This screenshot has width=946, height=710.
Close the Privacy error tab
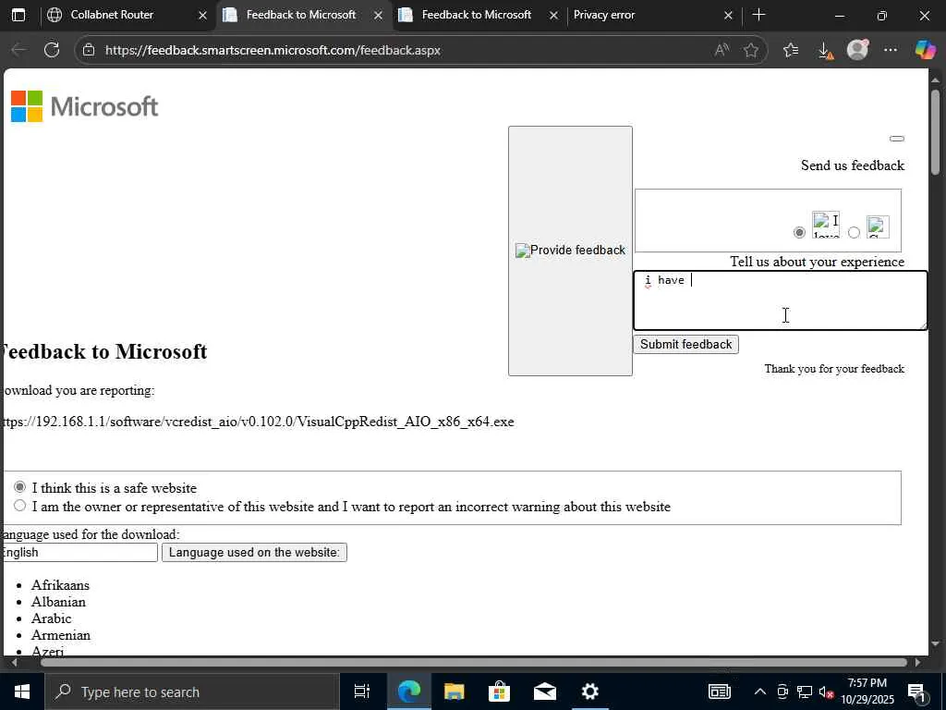tap(728, 16)
